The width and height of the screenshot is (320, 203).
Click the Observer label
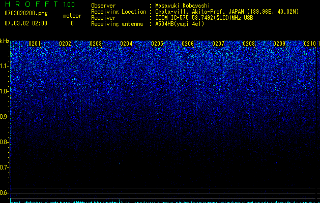click(103, 6)
